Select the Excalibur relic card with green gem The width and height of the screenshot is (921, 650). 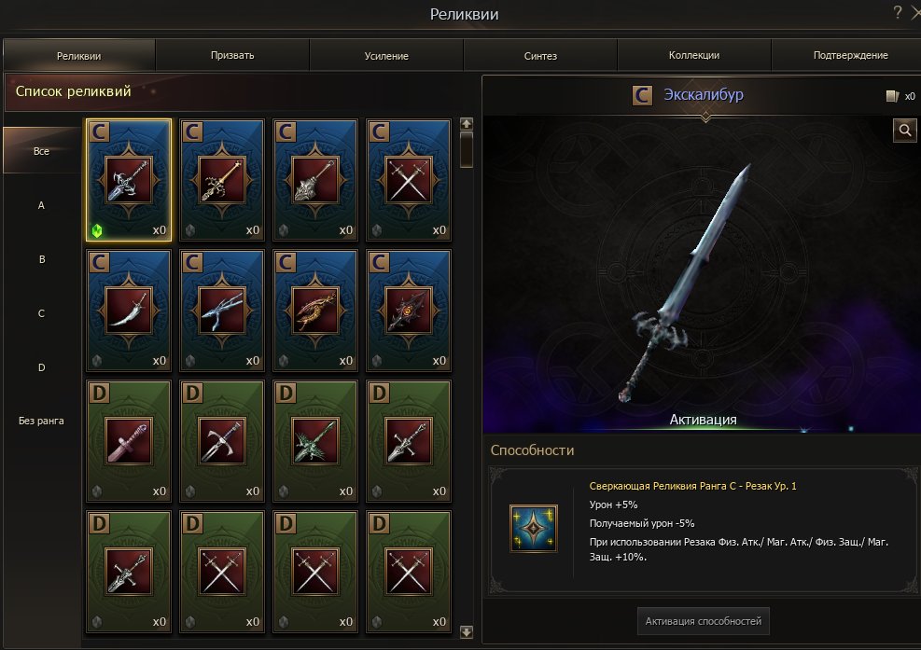(x=129, y=180)
